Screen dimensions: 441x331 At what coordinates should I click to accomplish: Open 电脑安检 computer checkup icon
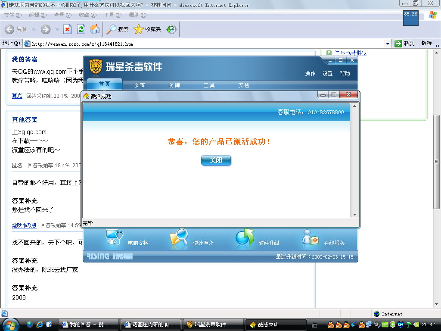114,238
